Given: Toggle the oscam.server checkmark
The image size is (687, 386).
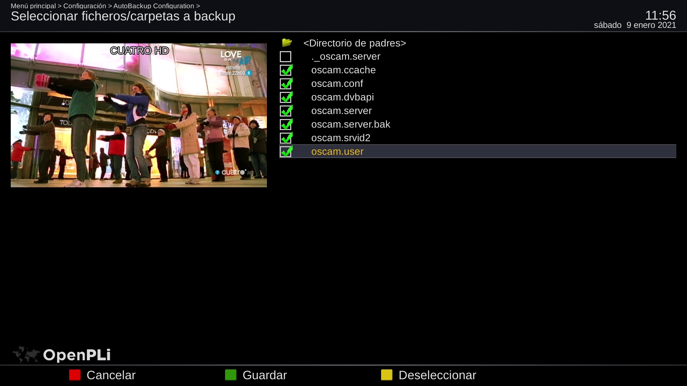Looking at the screenshot, I should (x=286, y=111).
